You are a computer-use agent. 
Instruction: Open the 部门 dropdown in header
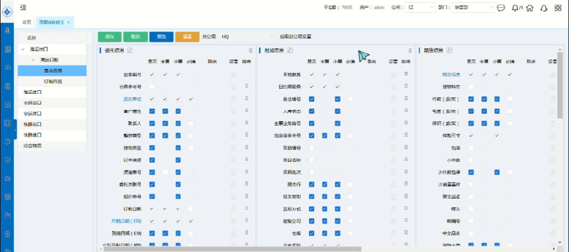click(x=473, y=7)
